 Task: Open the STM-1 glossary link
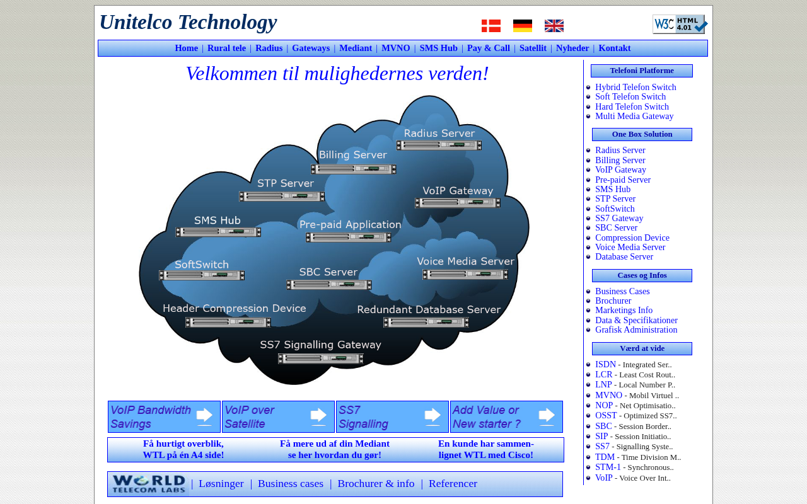(x=608, y=467)
